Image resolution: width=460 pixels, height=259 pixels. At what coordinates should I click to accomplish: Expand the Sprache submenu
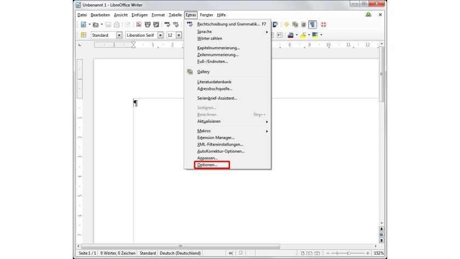click(x=227, y=31)
